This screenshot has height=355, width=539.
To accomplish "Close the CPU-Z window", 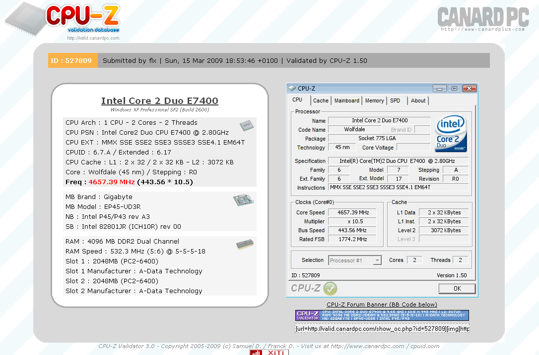I will (x=469, y=89).
